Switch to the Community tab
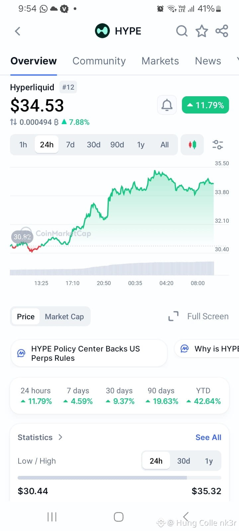This screenshot has height=531, width=239. click(99, 61)
